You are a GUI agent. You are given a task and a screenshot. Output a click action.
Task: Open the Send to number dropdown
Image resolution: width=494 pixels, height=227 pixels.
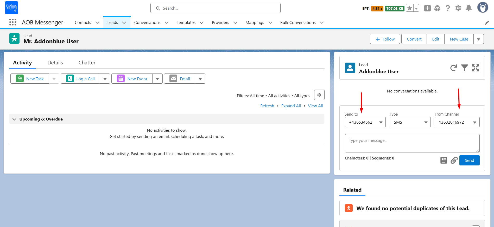[365, 122]
